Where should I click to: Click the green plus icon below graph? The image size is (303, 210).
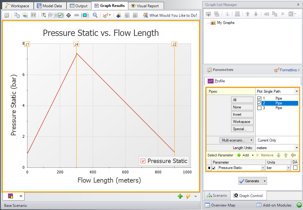pyautogui.click(x=180, y=196)
